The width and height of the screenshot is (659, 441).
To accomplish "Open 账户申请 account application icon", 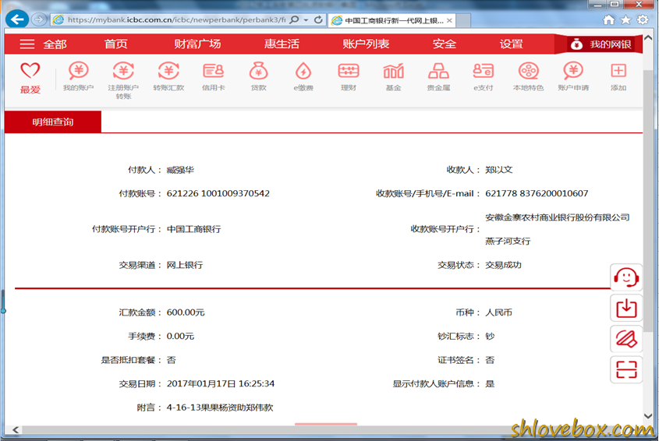I will tap(573, 76).
